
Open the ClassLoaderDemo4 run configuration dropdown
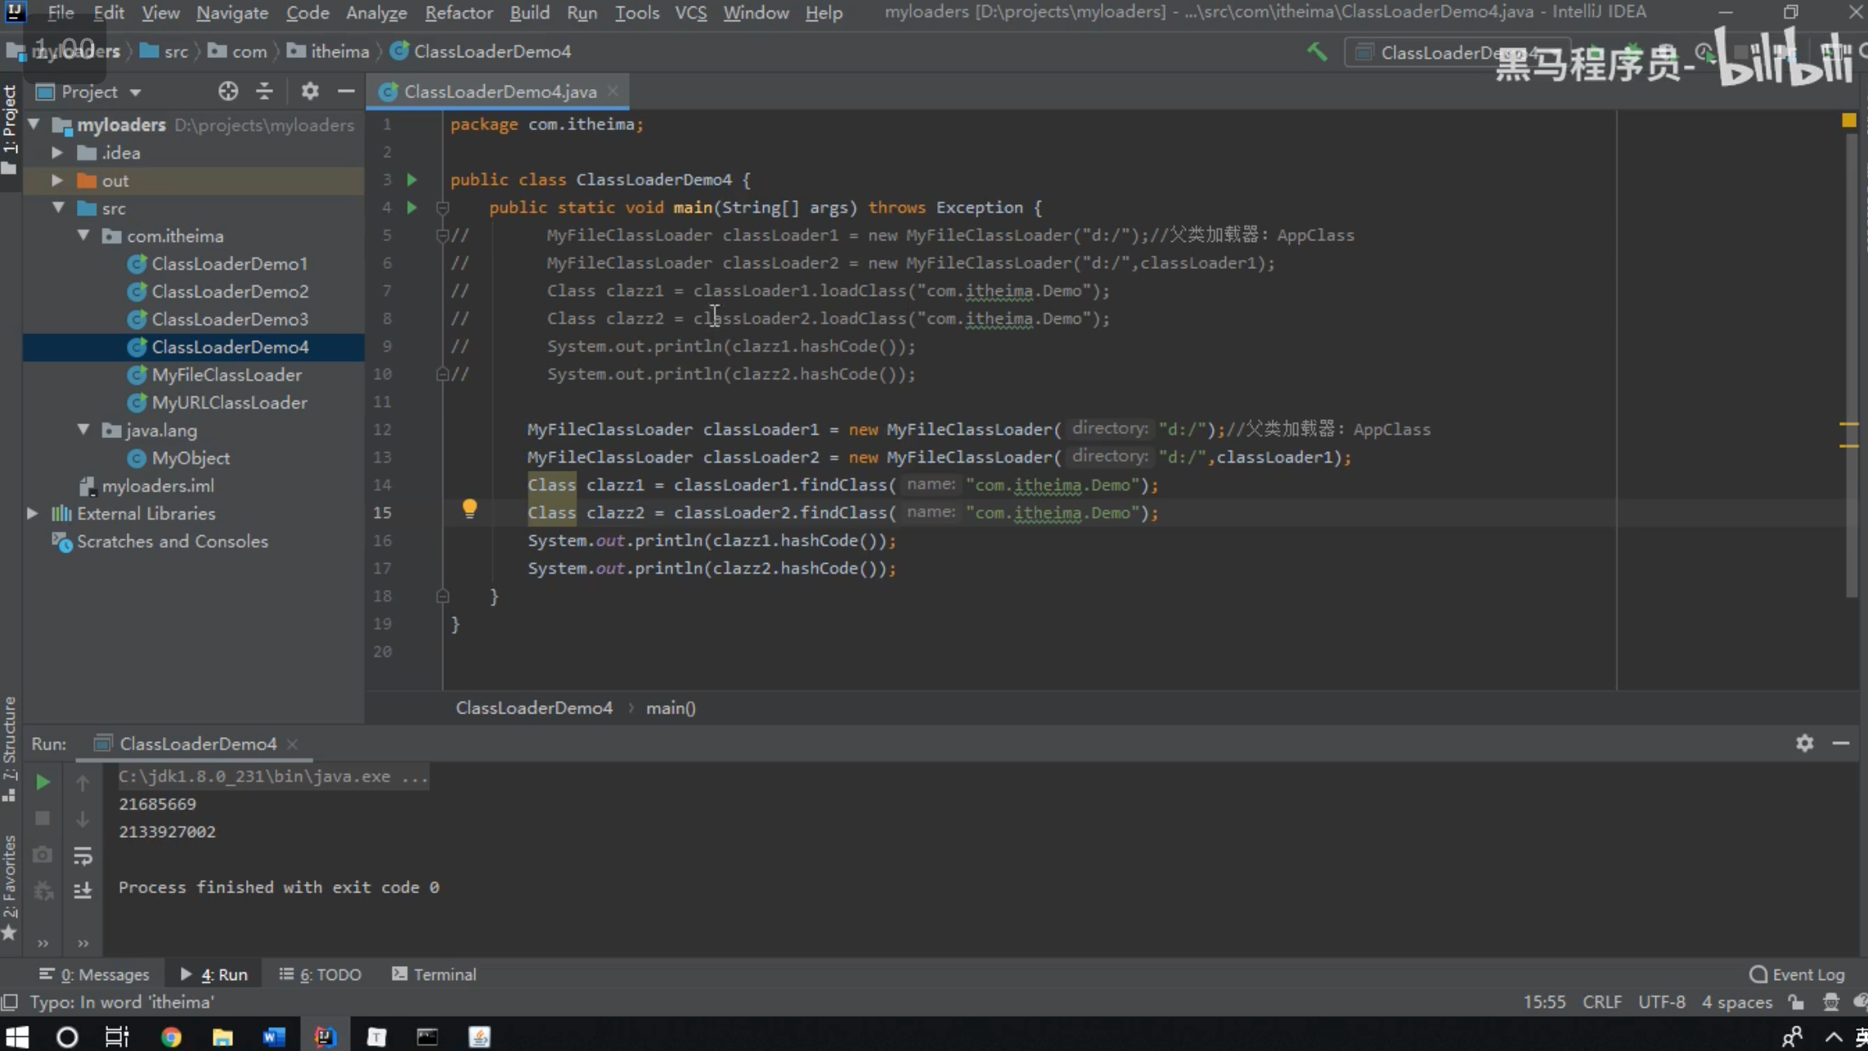pos(1457,53)
